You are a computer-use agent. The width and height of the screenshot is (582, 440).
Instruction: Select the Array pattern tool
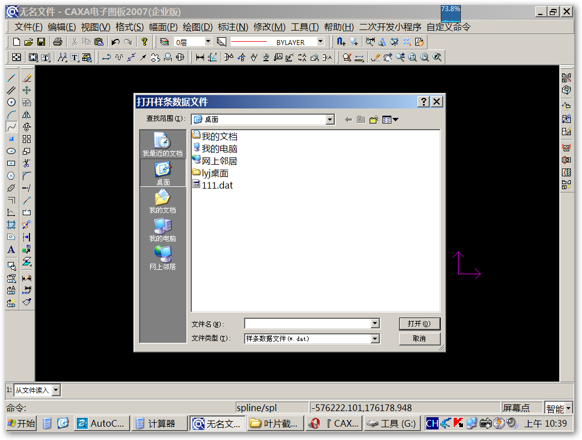click(x=27, y=139)
